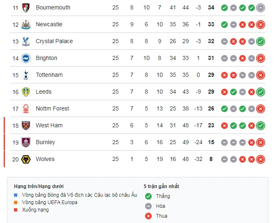Click the green Thắng legend icon

[x=148, y=196]
